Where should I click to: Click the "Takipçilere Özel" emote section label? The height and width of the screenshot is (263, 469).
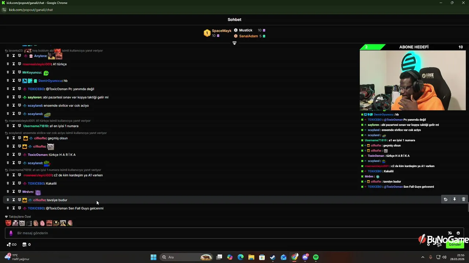coord(20,217)
